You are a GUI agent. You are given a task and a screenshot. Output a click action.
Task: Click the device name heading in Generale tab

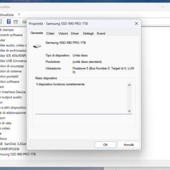tap(66, 42)
